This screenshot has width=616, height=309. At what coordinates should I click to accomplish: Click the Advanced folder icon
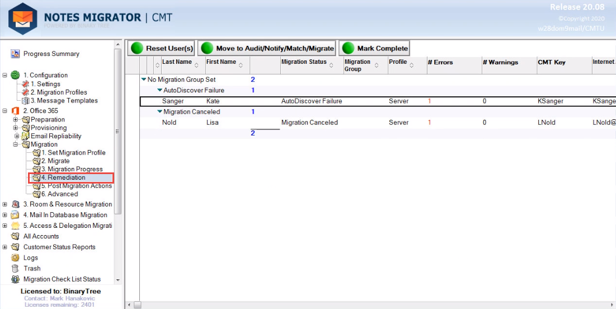click(36, 194)
